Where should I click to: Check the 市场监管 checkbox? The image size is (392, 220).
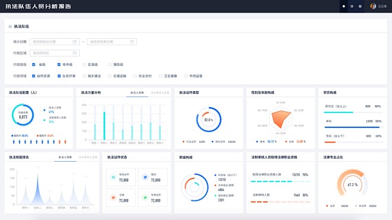(186, 76)
